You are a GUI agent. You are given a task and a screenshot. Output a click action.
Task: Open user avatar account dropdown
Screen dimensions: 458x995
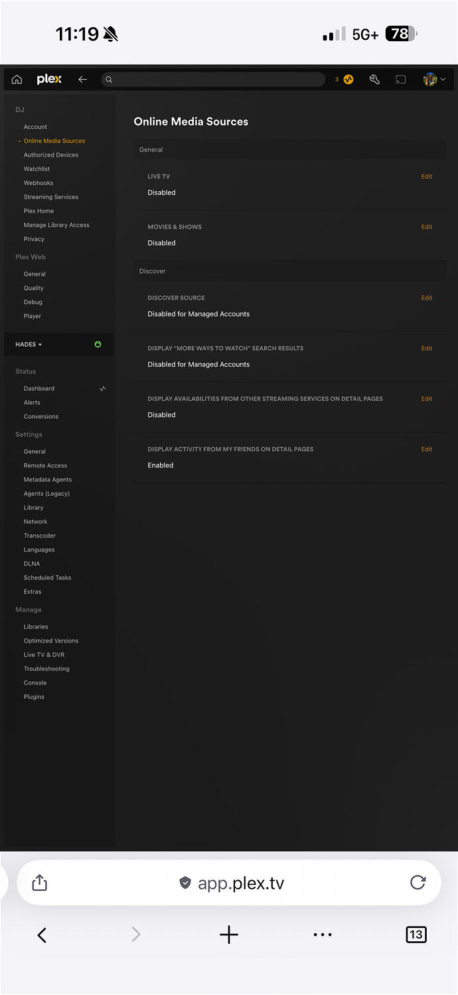pyautogui.click(x=434, y=80)
